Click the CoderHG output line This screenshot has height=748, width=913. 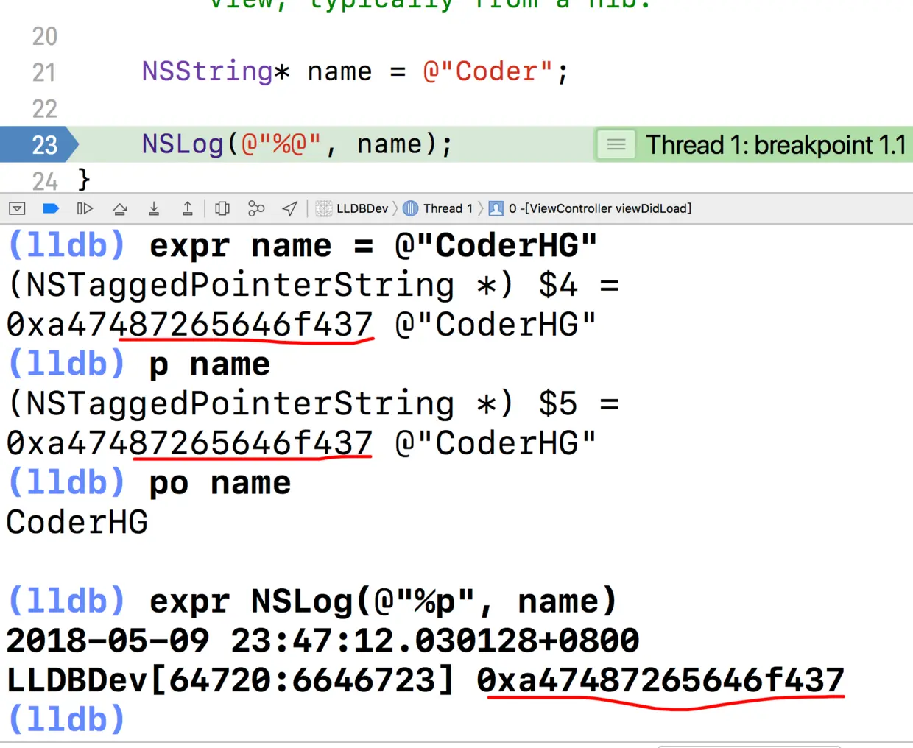pos(77,522)
